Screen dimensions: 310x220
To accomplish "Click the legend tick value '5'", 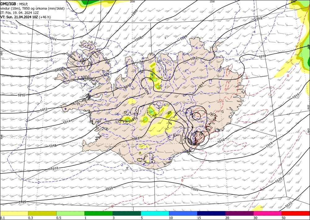I will [x=142, y=218].
